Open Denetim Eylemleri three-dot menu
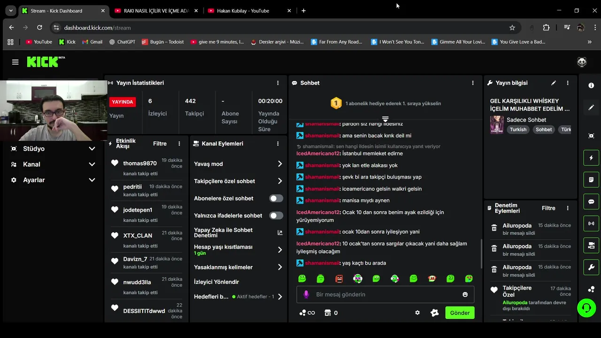 click(568, 208)
